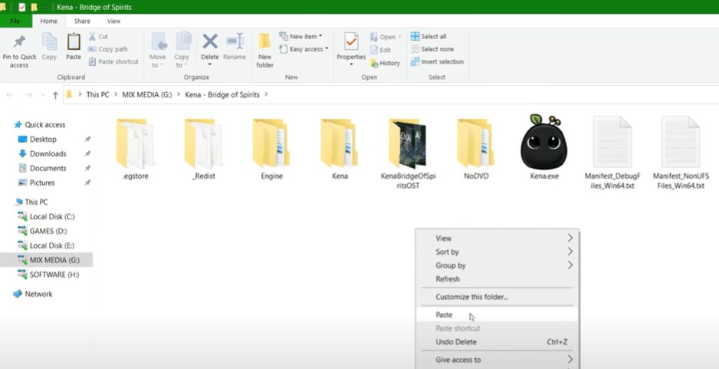Click the Properties icon
Image resolution: width=719 pixels, height=369 pixels.
point(351,41)
